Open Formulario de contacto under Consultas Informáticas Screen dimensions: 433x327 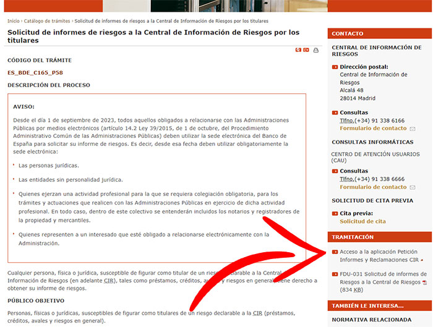373,187
